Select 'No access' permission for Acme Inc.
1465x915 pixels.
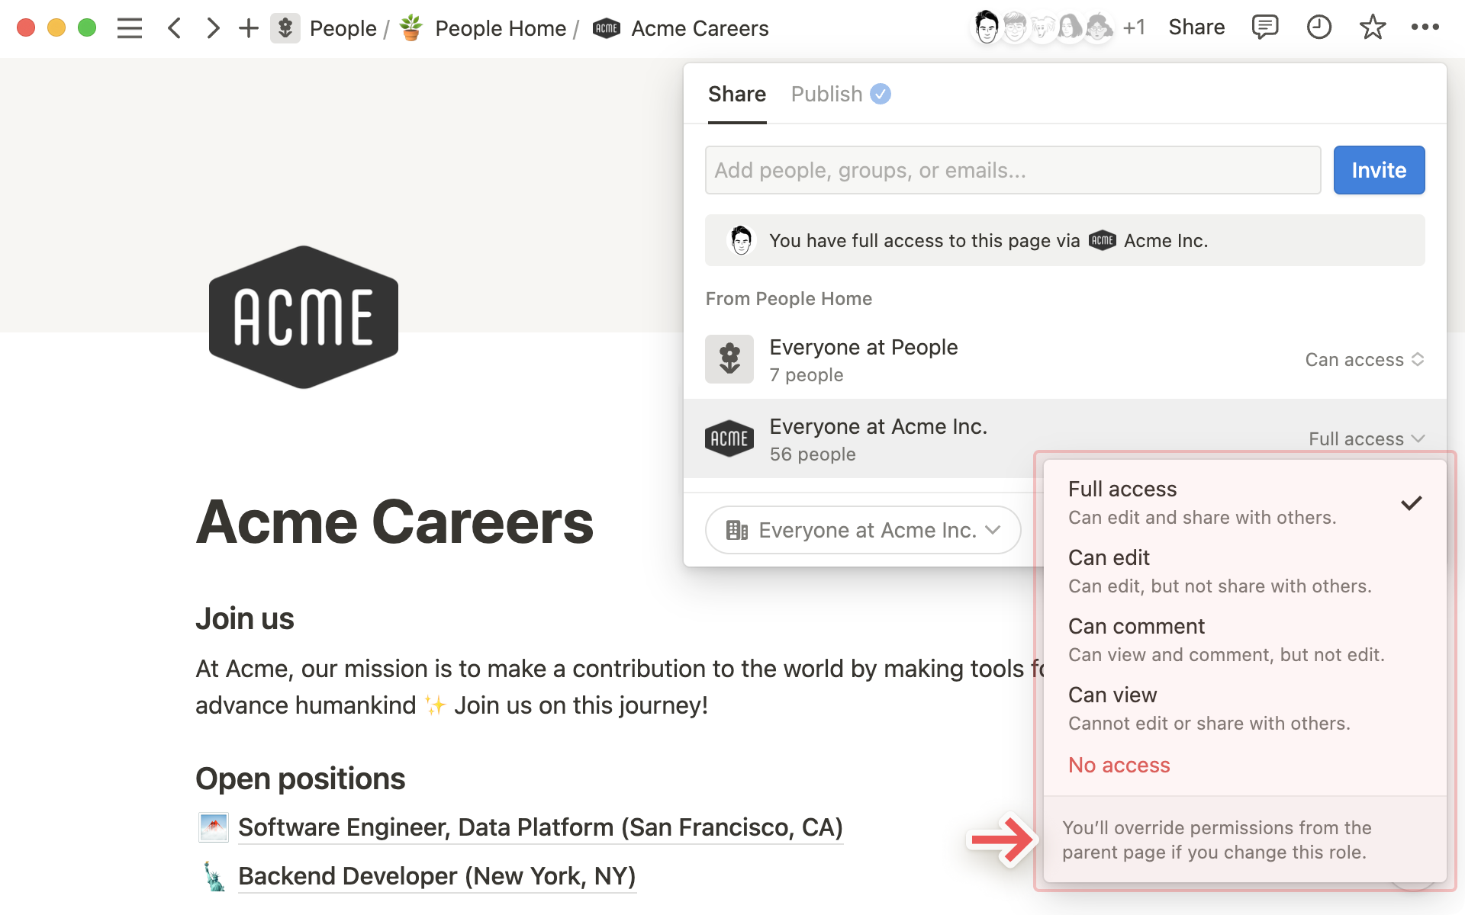click(x=1119, y=764)
